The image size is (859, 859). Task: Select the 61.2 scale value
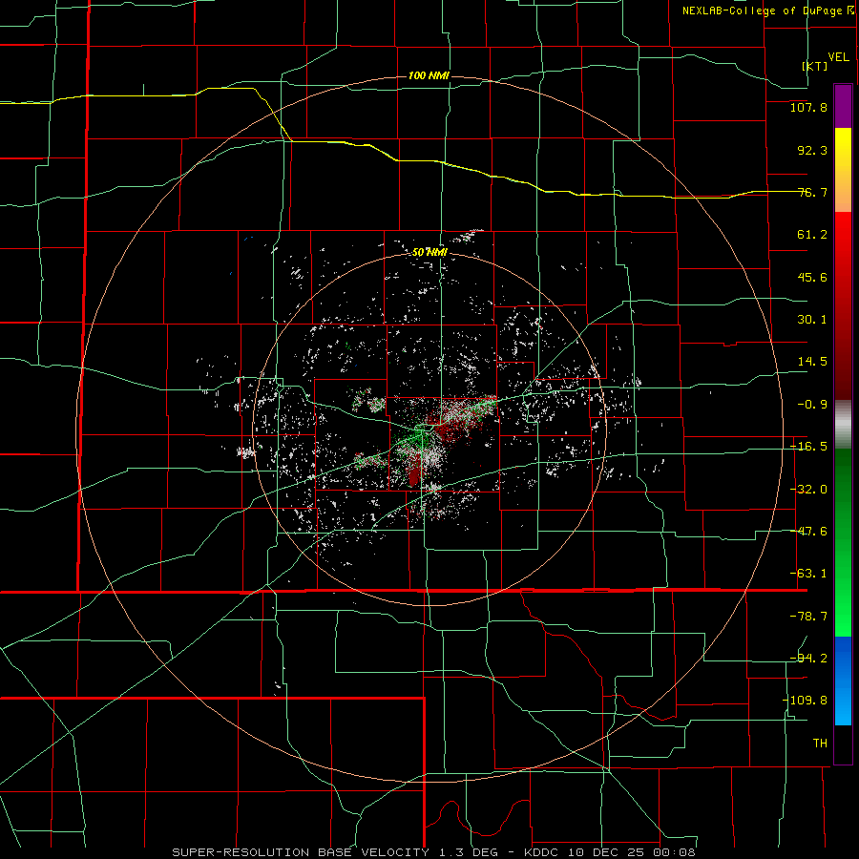[812, 235]
